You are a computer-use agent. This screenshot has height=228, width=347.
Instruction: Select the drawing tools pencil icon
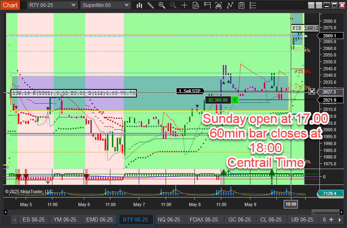[151, 5]
